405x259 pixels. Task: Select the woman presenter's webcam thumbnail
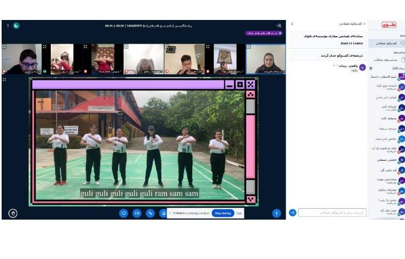click(266, 59)
